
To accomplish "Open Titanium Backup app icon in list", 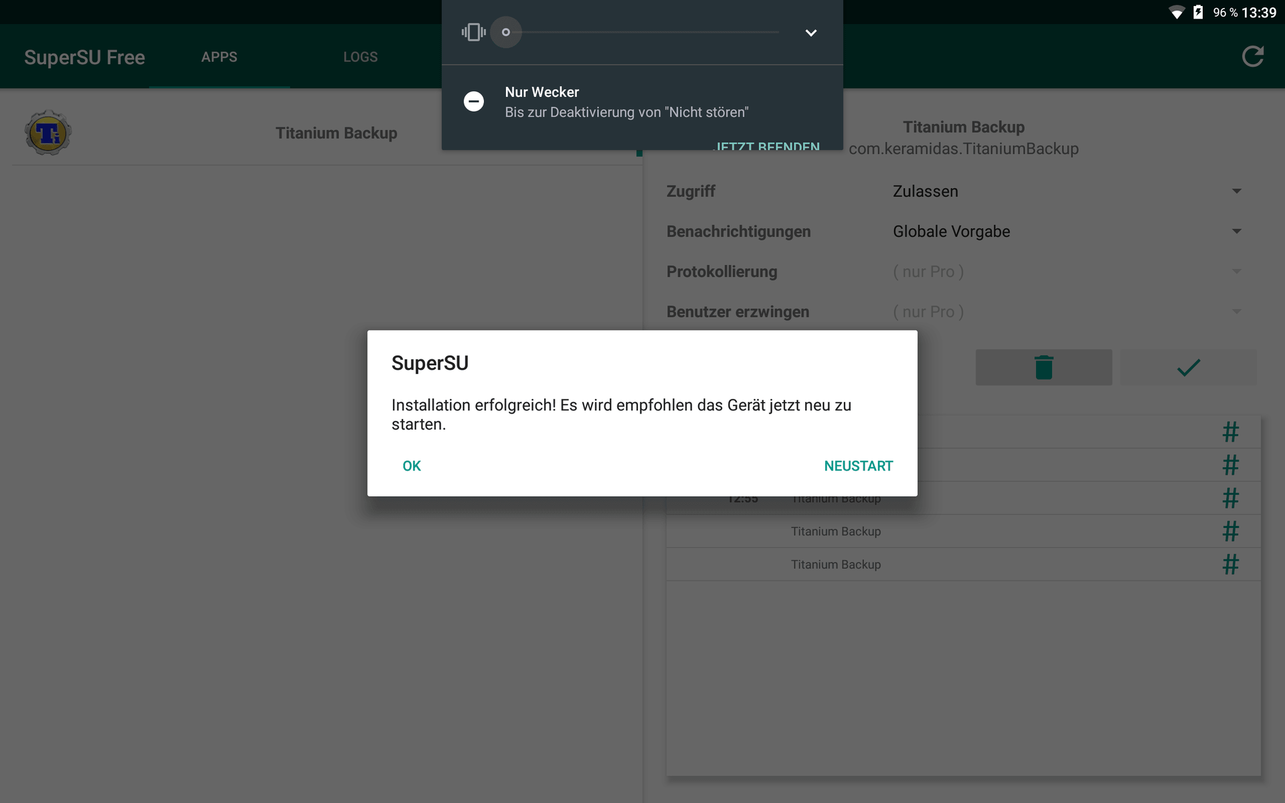I will tap(48, 132).
